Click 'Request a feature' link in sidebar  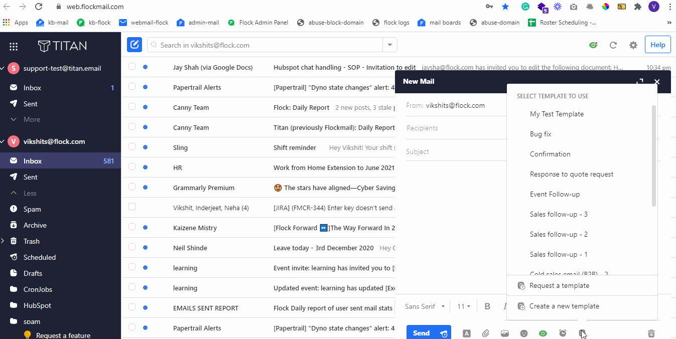(63, 335)
